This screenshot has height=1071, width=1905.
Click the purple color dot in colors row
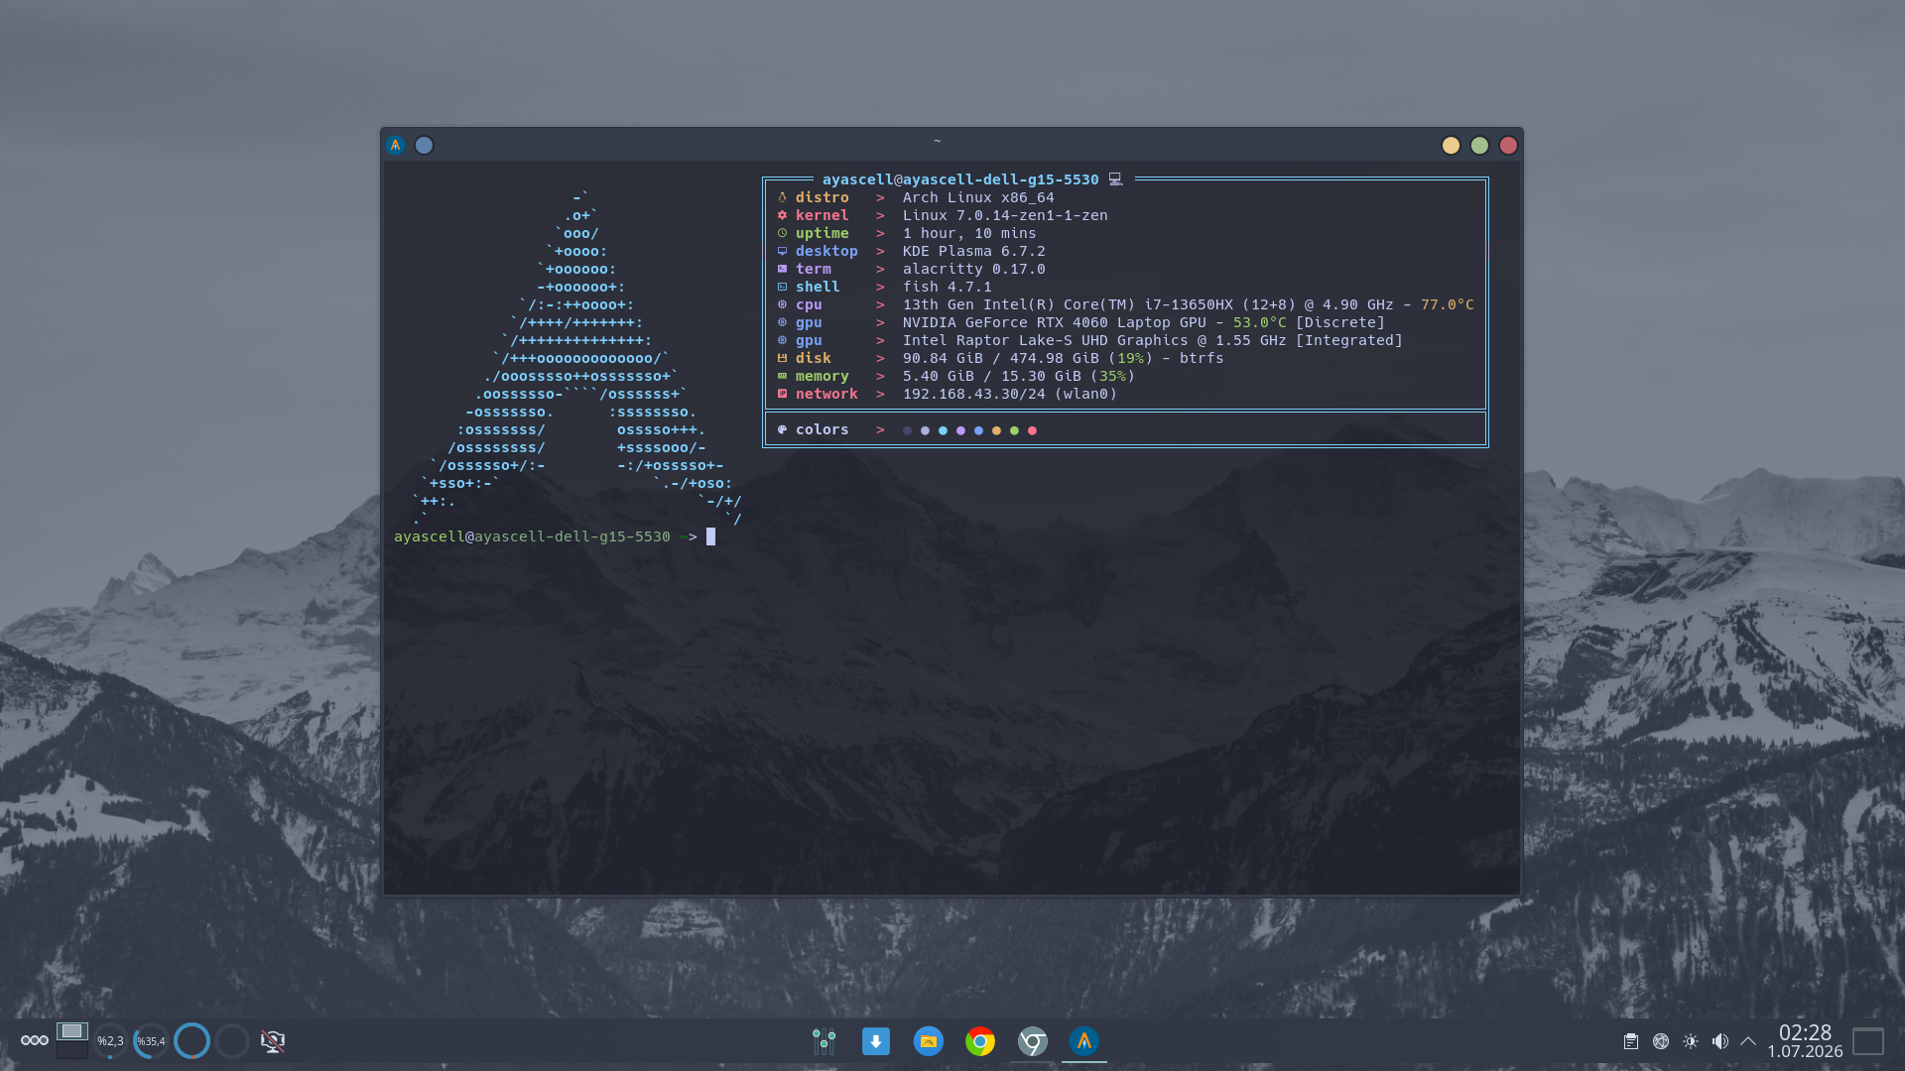(960, 430)
